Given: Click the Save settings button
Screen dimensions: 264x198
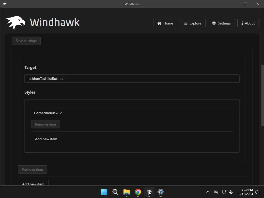Looking at the screenshot, I should point(26,41).
